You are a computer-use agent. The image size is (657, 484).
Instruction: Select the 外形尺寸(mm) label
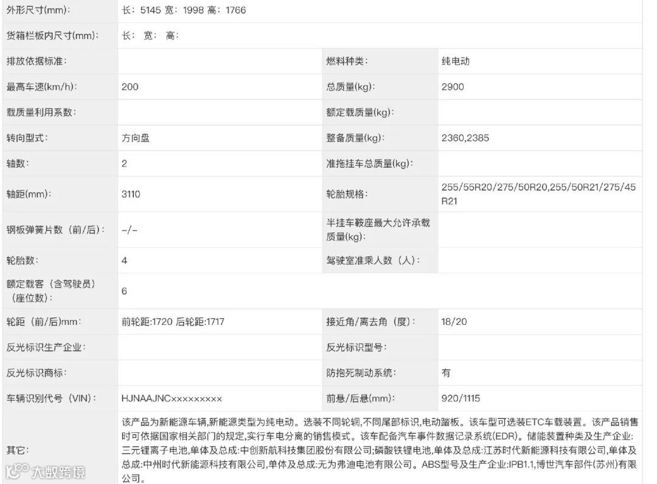coord(38,10)
